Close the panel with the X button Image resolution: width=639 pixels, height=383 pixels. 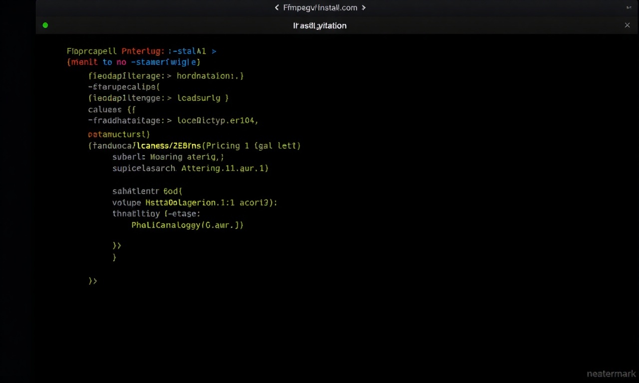coord(628,25)
